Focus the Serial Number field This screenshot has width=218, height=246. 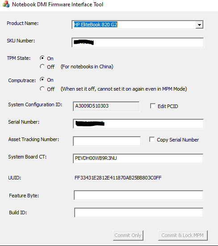point(138,124)
